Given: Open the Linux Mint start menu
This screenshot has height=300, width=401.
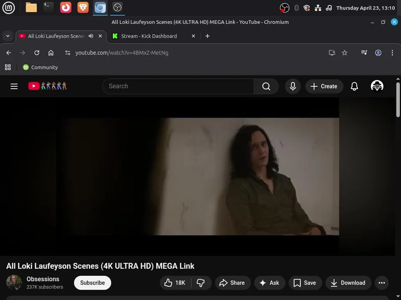Looking at the screenshot, I should coord(8,7).
